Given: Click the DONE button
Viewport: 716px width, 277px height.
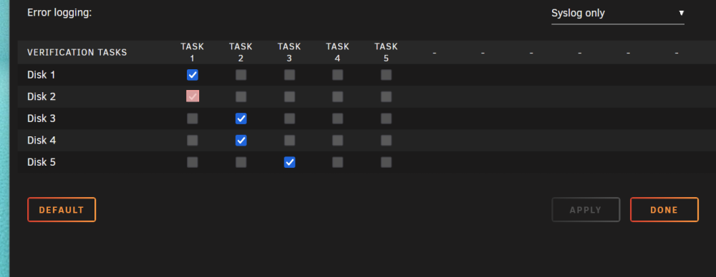Looking at the screenshot, I should [664, 210].
